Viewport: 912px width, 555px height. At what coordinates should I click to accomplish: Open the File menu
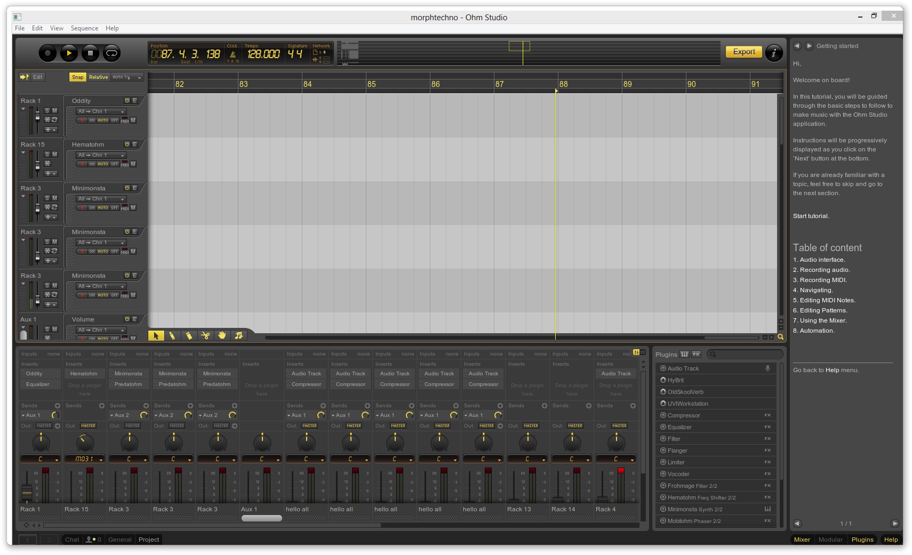(x=20, y=28)
